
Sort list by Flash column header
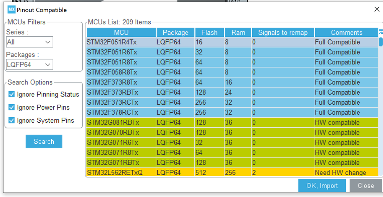pyautogui.click(x=209, y=33)
